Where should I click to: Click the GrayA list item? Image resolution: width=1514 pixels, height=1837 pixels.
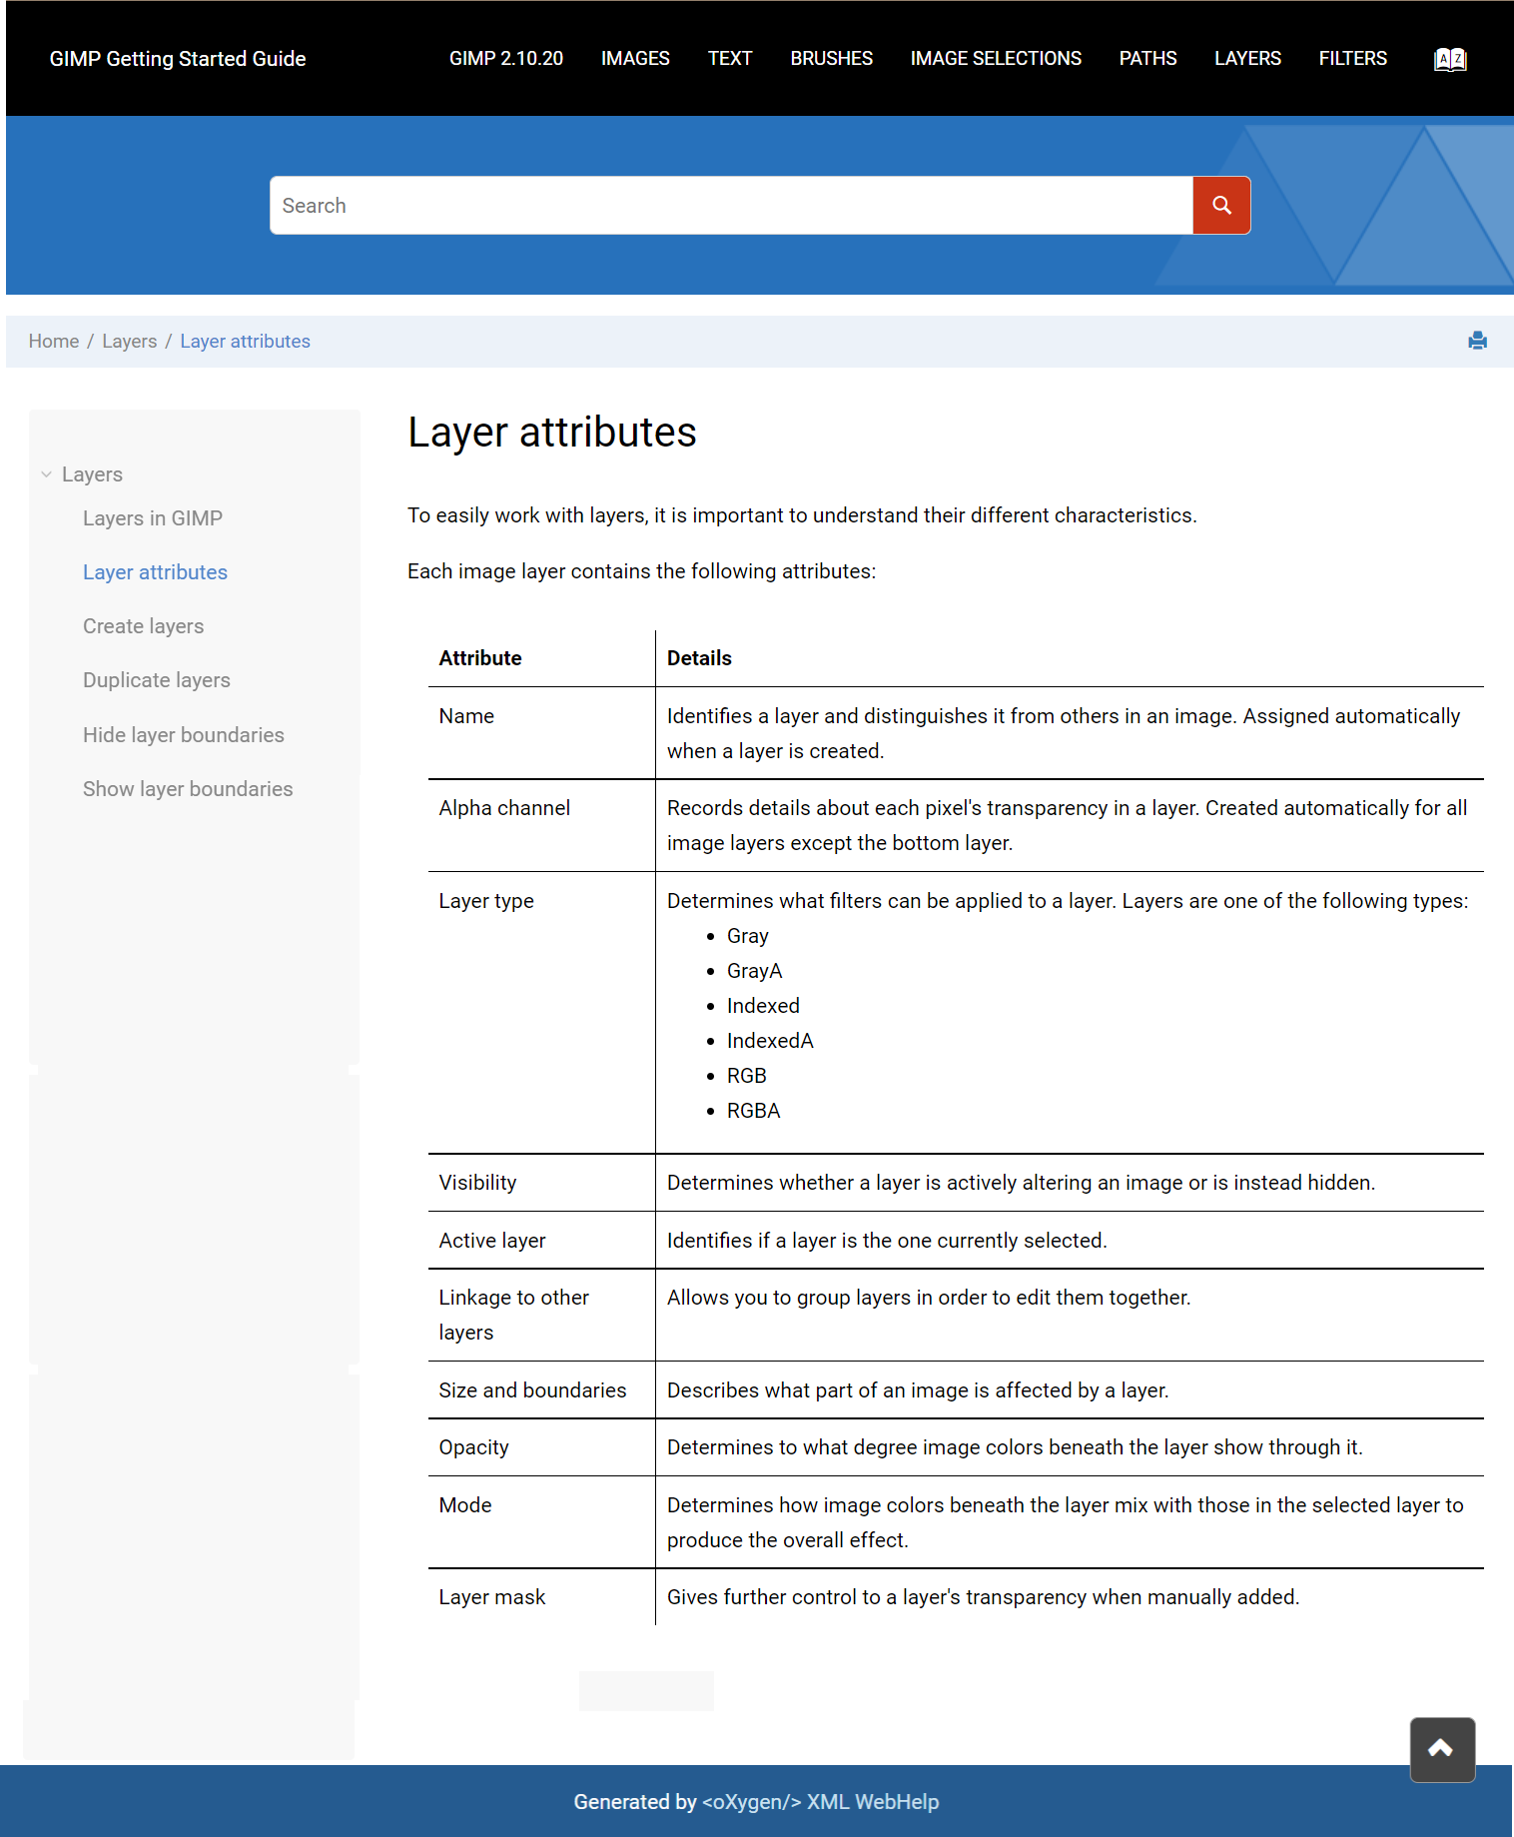pos(754,971)
